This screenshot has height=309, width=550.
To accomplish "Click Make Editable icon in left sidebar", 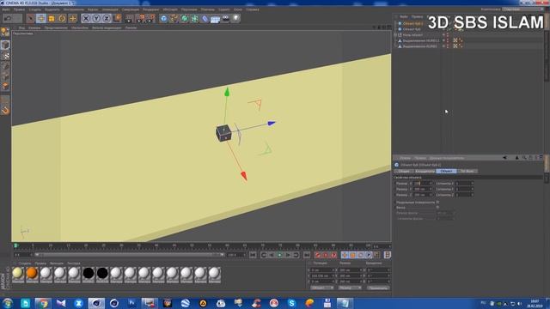I will coord(5,33).
